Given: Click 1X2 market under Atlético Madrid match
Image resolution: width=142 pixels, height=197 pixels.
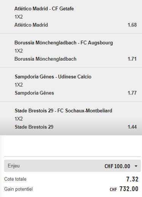Looking at the screenshot, I should coord(19,17).
